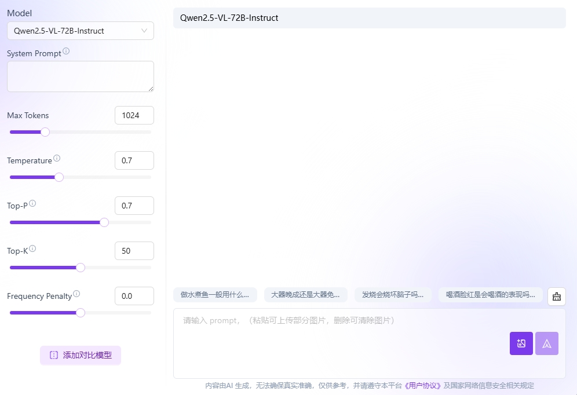Clear the conversation with the broom icon
This screenshot has width=577, height=395.
[556, 297]
